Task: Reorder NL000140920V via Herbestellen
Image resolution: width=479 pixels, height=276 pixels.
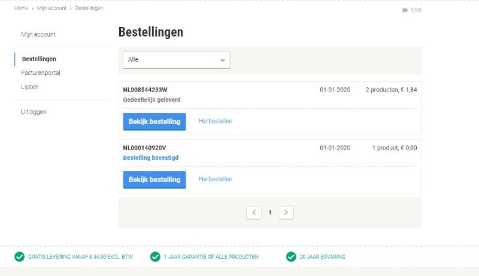Action: [x=216, y=179]
